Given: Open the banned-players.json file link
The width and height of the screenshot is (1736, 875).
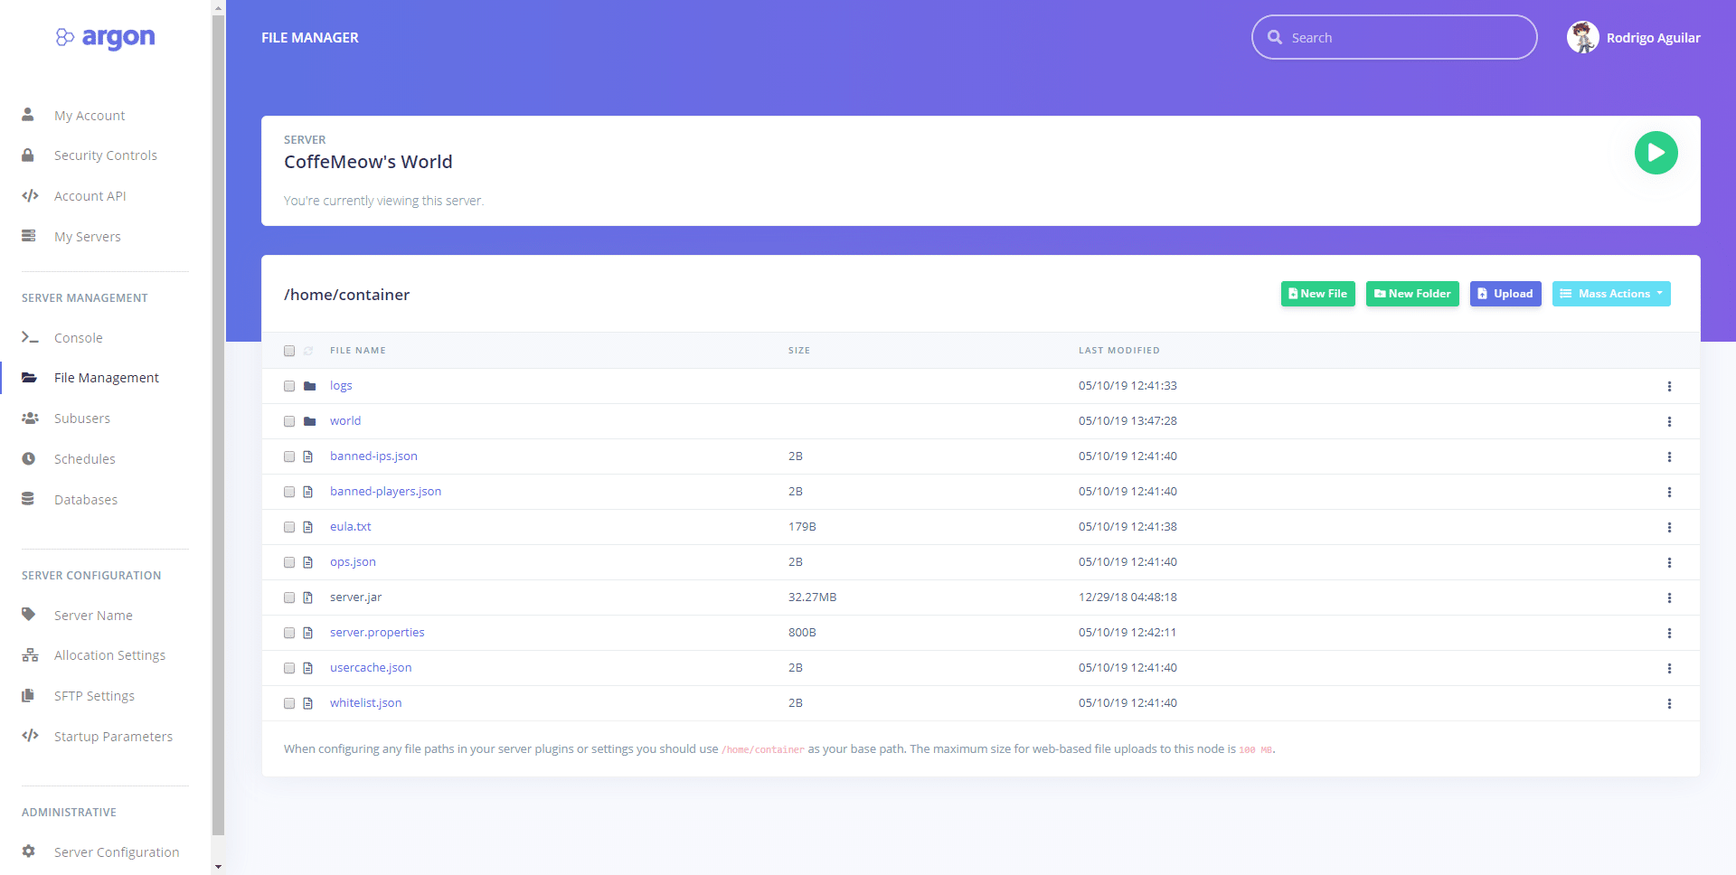Looking at the screenshot, I should (x=385, y=492).
